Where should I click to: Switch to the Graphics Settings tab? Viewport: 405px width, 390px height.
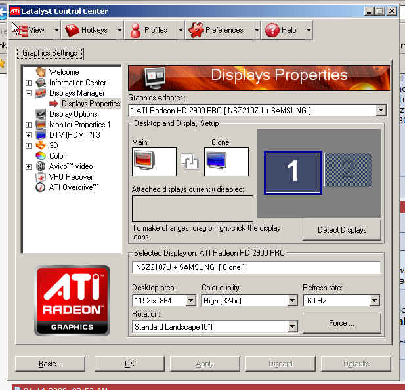50,53
